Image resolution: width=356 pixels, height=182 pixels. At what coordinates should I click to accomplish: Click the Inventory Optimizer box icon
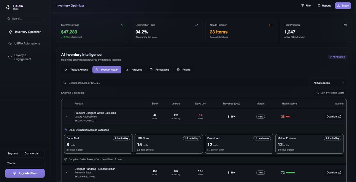point(11,32)
